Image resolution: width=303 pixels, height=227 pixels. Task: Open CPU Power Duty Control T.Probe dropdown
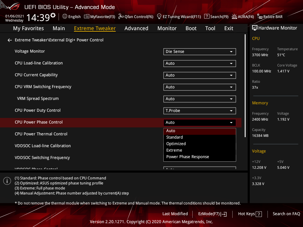200,111
